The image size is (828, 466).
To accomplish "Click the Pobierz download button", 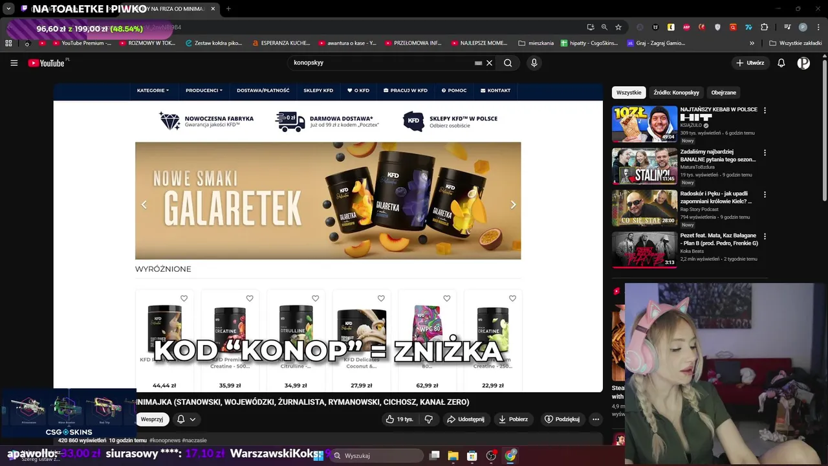I will click(513, 419).
